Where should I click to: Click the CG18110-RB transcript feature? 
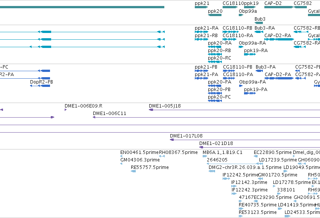coord(231,32)
